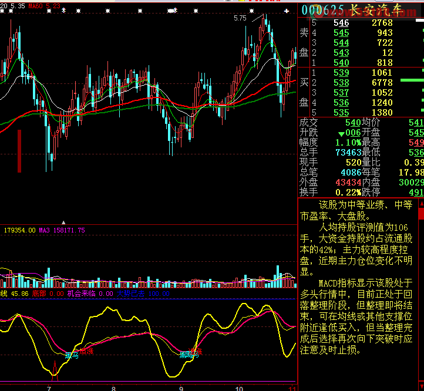Click the 成交 value 540
Screen dimensions: 424x391
(x=353, y=123)
